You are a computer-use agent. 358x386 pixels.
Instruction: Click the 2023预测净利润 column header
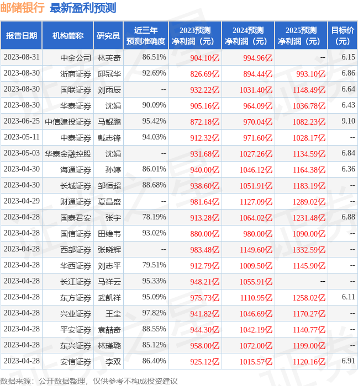coord(195,36)
